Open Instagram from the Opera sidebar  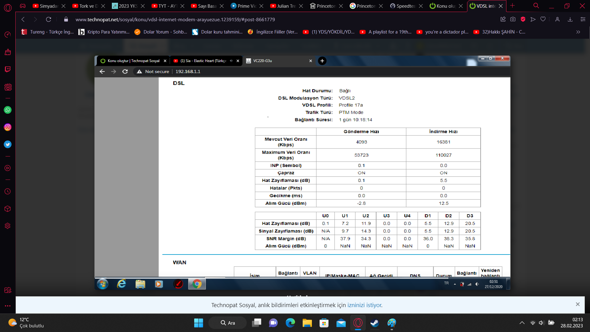pos(8,127)
